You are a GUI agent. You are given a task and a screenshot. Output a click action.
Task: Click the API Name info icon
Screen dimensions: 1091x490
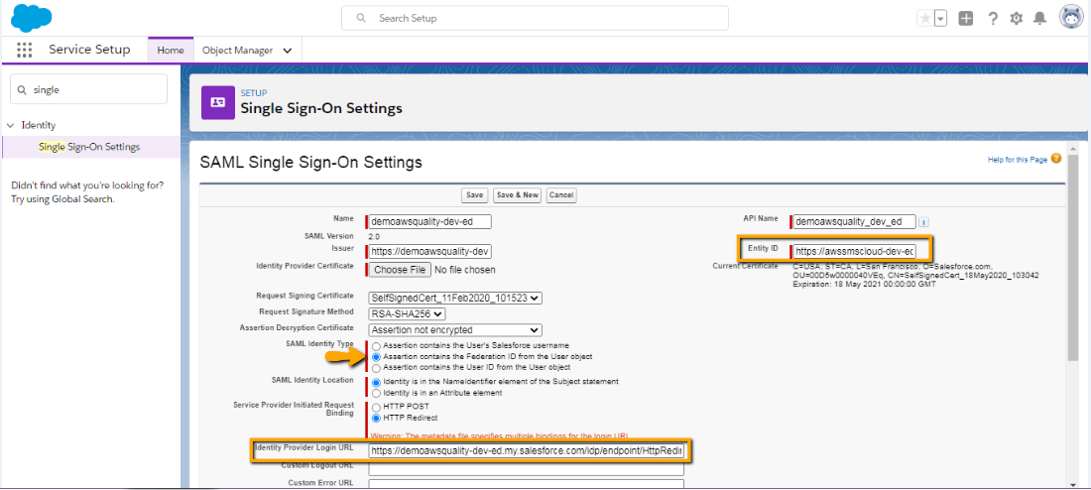click(924, 222)
